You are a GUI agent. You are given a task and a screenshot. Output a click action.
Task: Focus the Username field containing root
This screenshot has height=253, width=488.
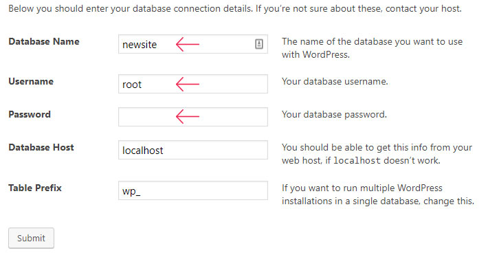click(x=193, y=84)
